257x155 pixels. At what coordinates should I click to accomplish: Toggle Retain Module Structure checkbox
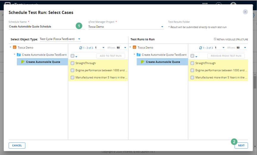click(x=215, y=39)
